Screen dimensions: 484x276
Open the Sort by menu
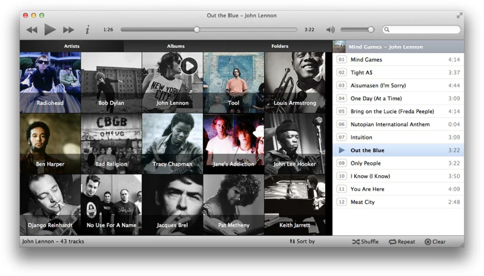[x=302, y=241]
